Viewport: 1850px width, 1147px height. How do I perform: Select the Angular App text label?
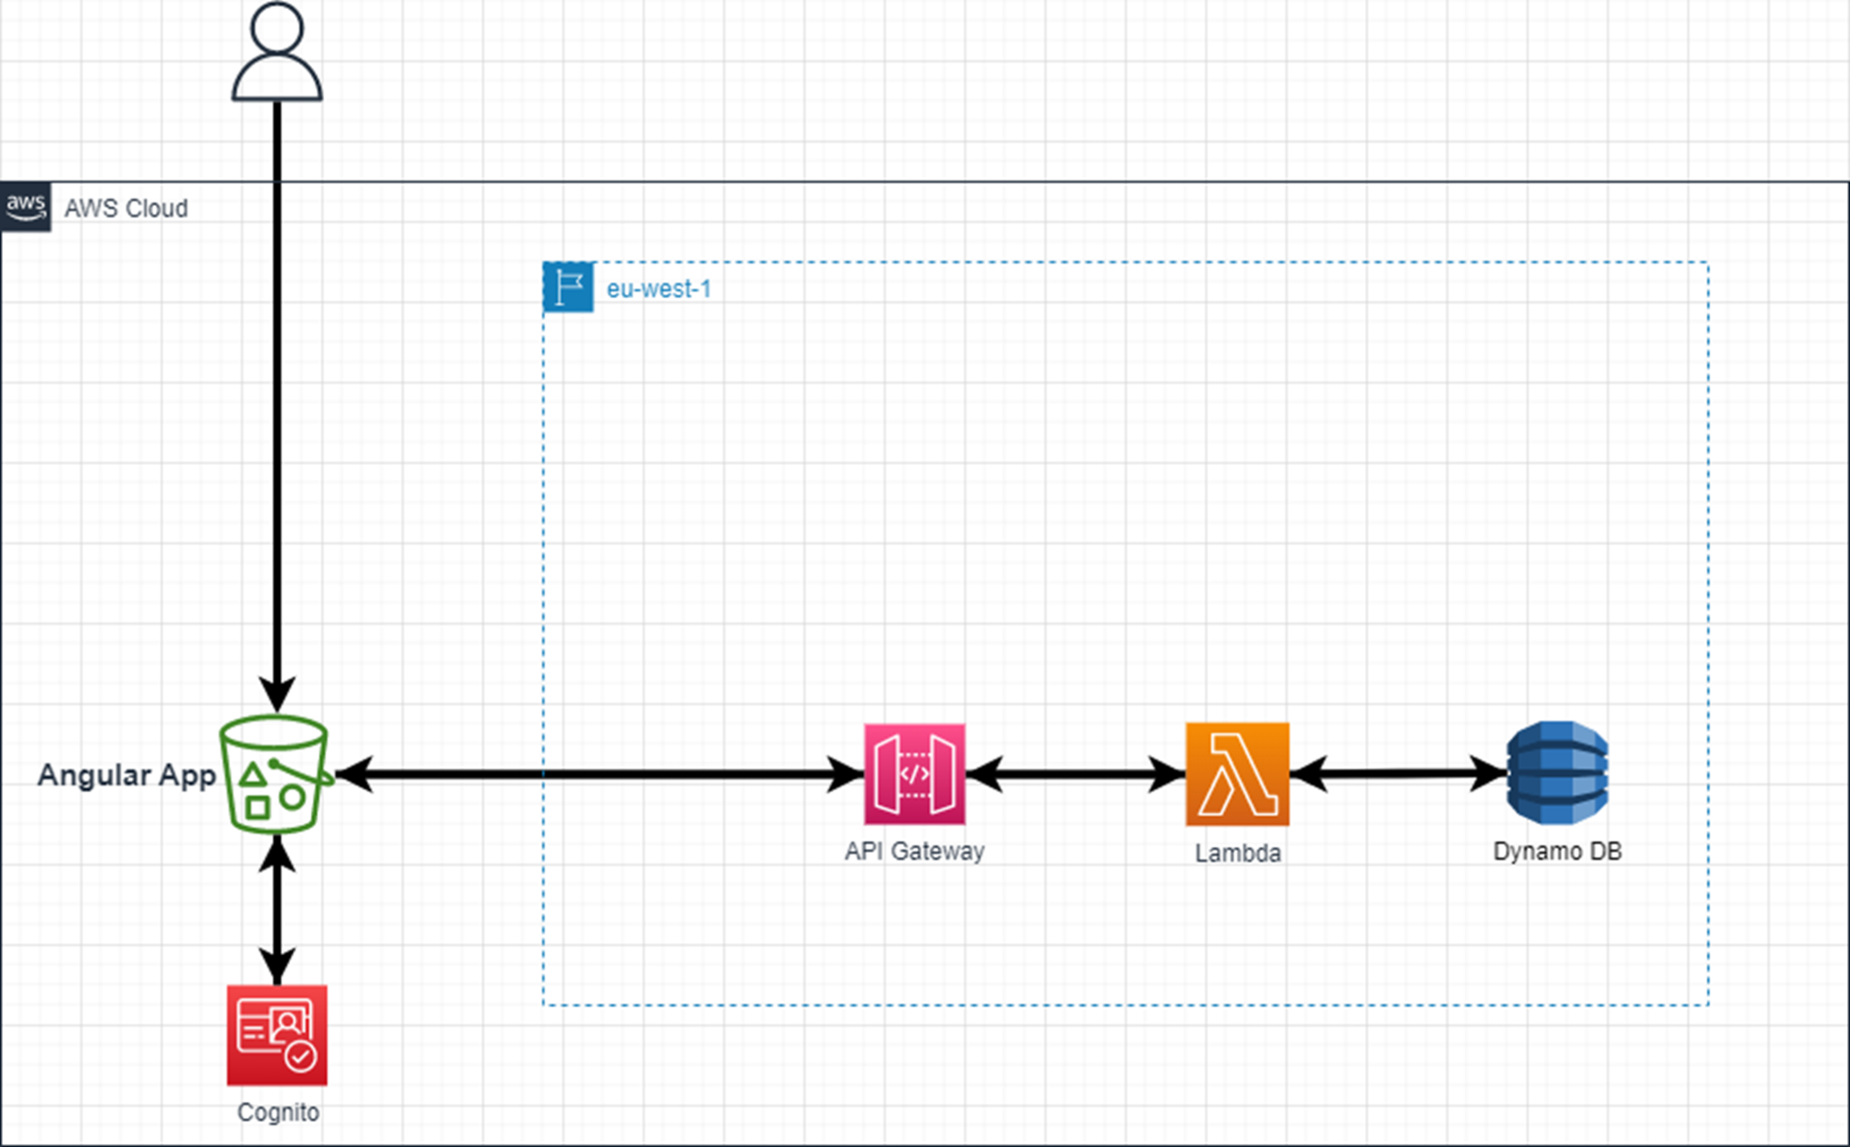(x=126, y=775)
